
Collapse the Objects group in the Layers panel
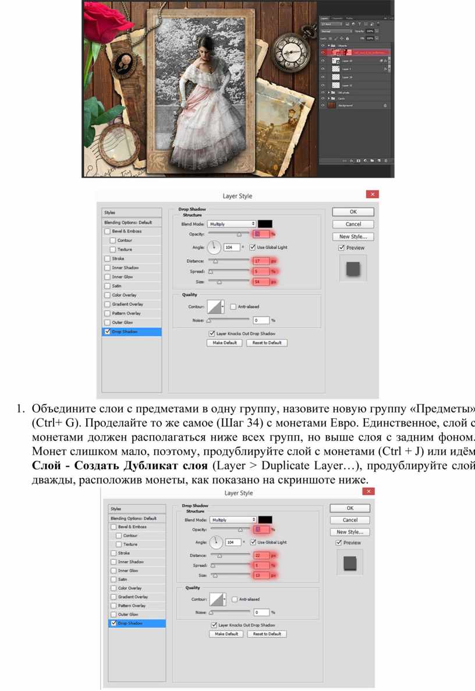coord(329,45)
